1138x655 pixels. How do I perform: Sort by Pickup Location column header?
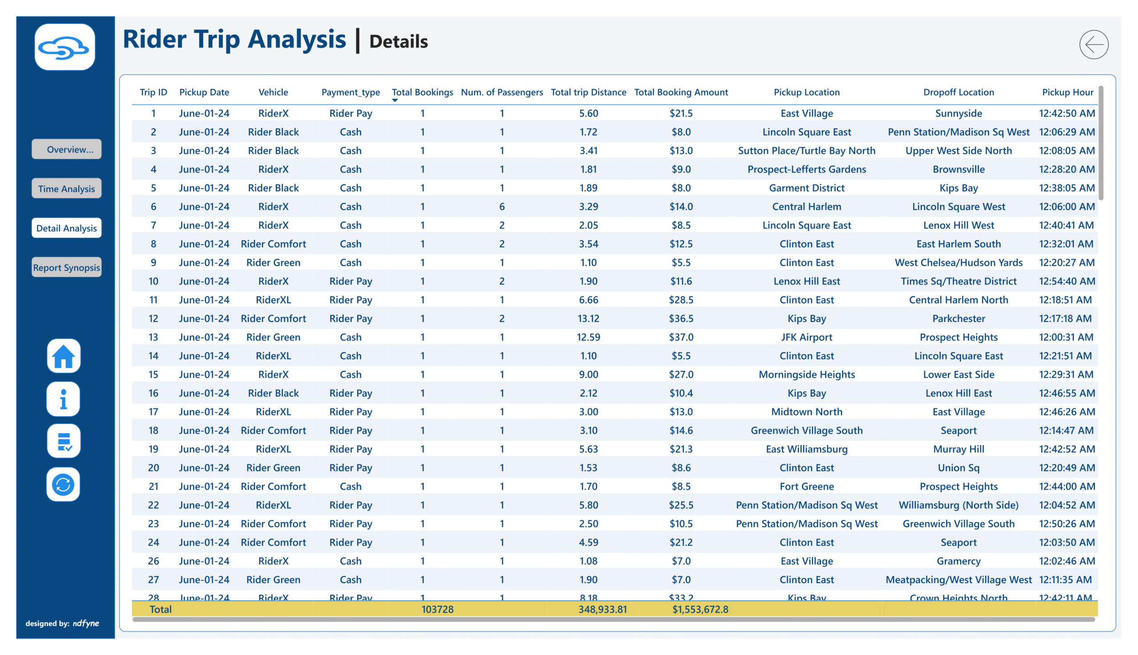tap(807, 92)
